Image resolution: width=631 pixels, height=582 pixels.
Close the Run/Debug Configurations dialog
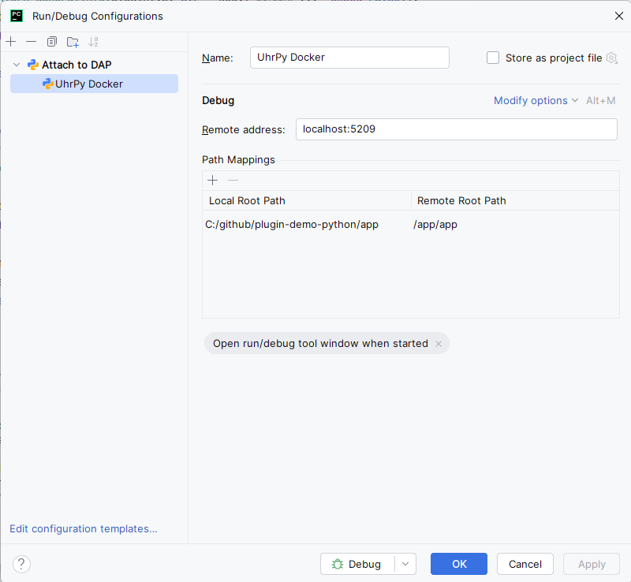pos(619,16)
